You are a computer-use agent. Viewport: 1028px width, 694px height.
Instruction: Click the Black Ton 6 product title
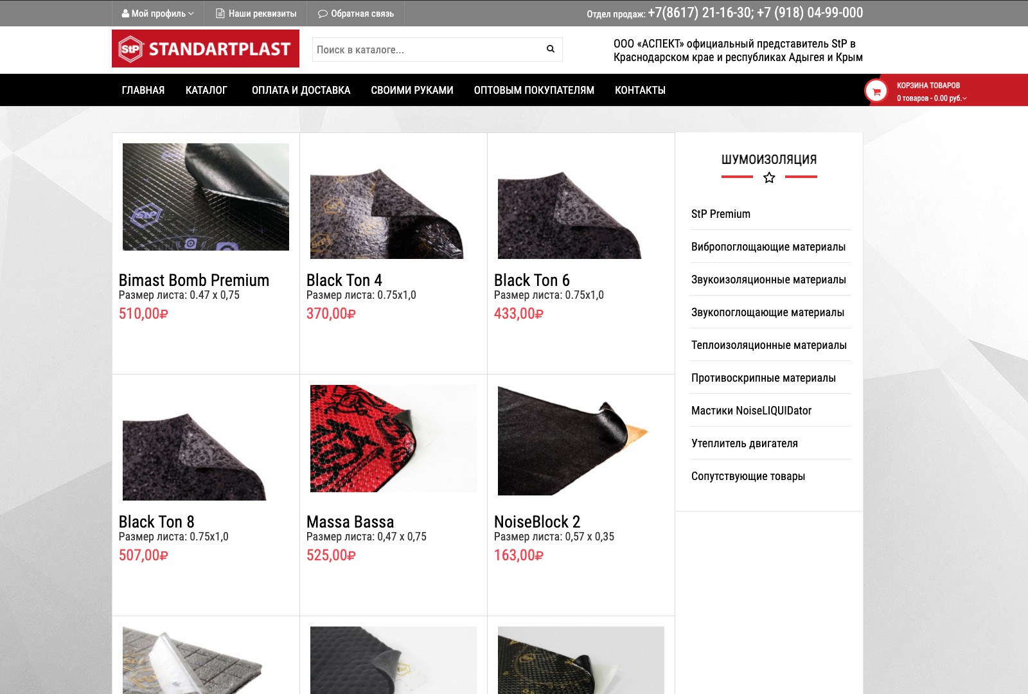click(x=532, y=280)
